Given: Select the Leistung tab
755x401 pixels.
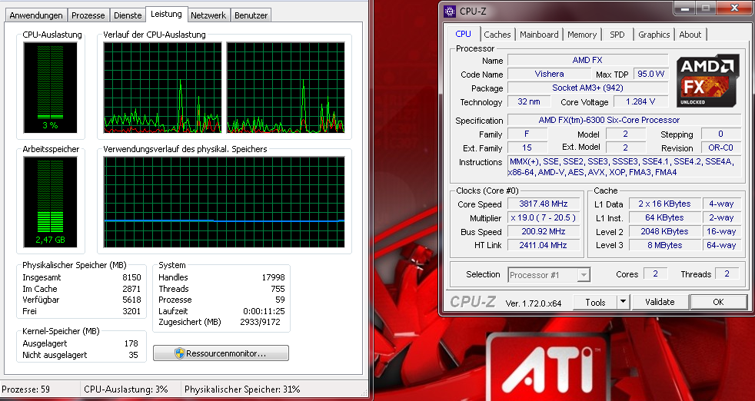Looking at the screenshot, I should tap(166, 14).
